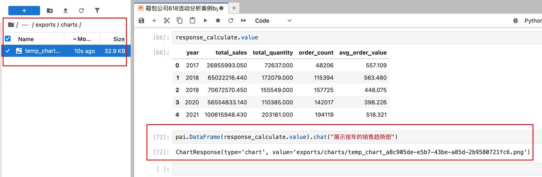The image size is (542, 177).
Task: Click the total_quantity column header
Action: coord(273,53)
